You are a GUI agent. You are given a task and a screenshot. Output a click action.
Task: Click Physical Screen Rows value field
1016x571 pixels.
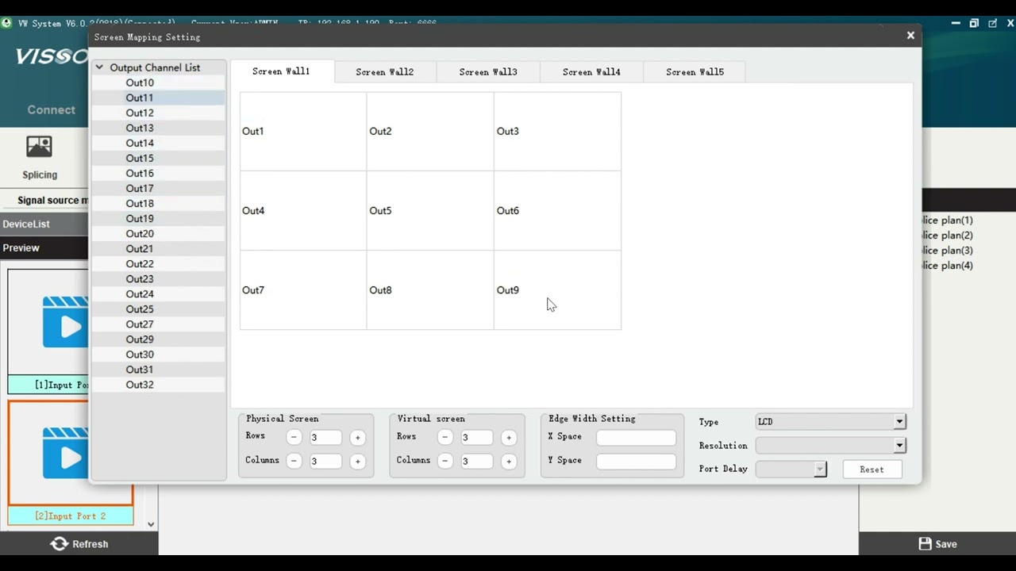(x=325, y=437)
